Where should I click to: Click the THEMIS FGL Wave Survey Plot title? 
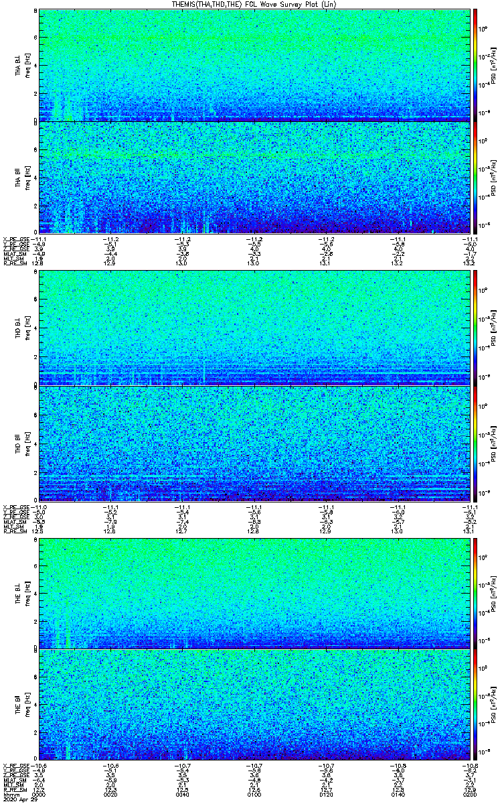tap(255, 4)
